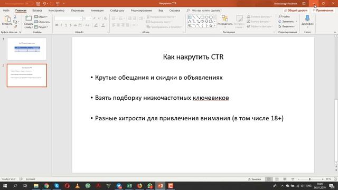
Task: Open the Упорядочить arrange menu
Action: coord(225,21)
